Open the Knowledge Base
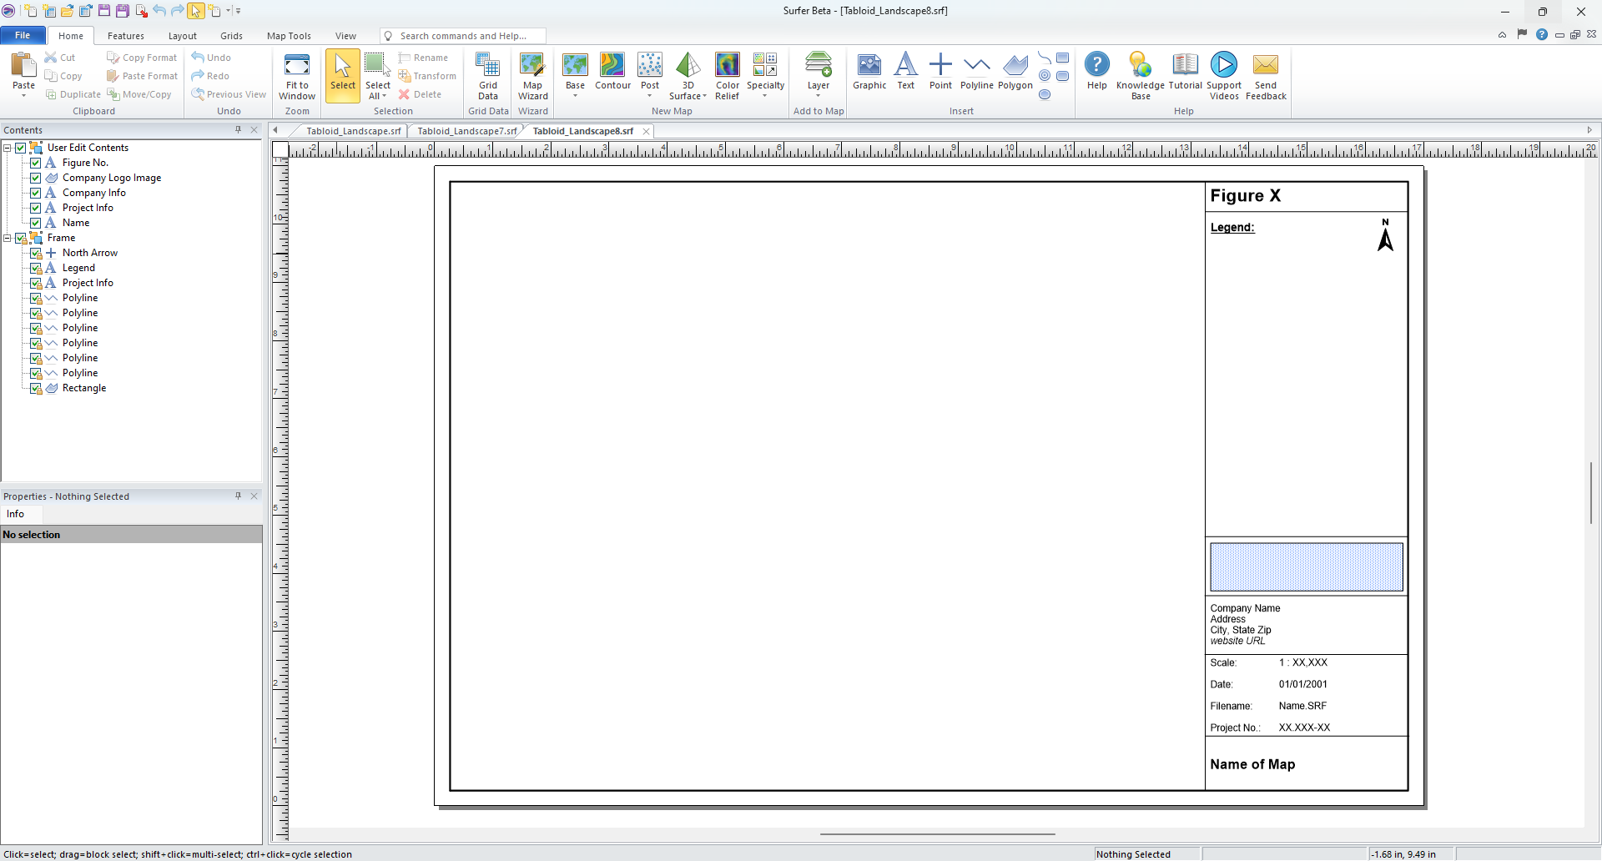 coord(1139,73)
